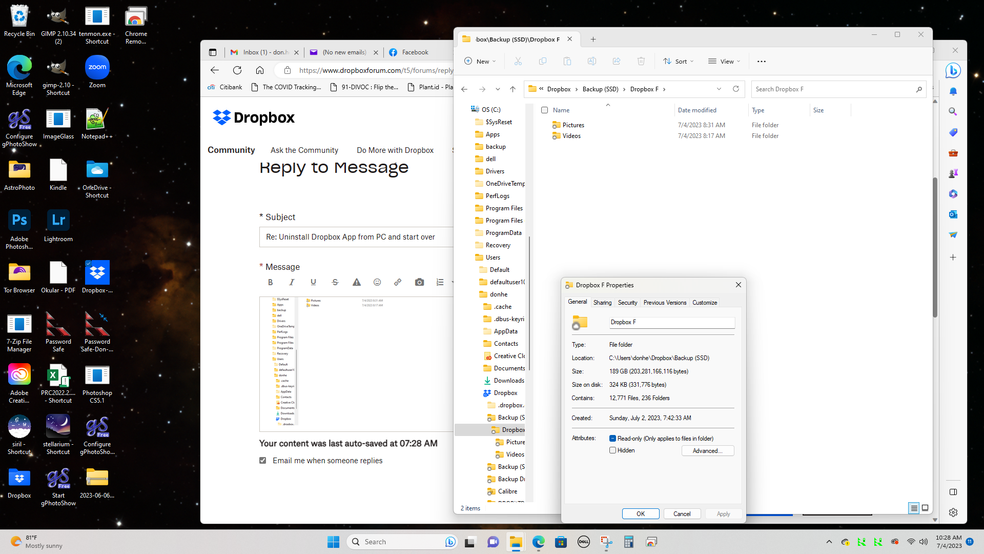Click the Edge home button
This screenshot has height=554, width=984.
tap(260, 70)
